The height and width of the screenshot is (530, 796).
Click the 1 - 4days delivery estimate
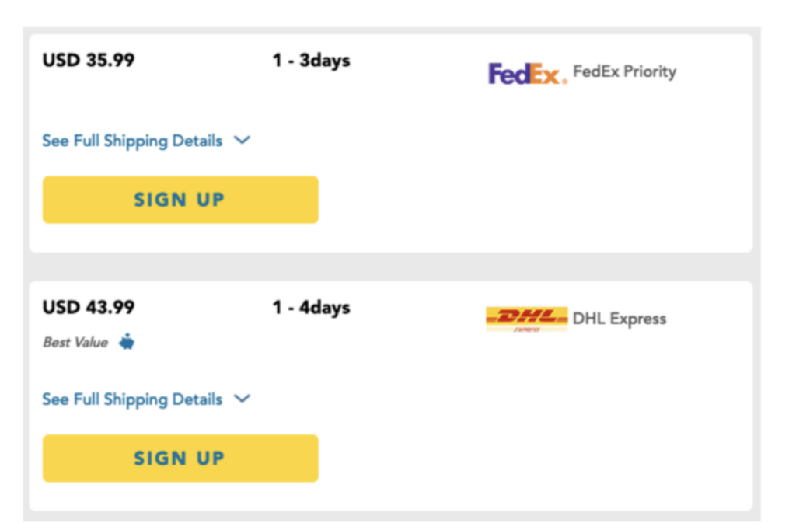[311, 307]
